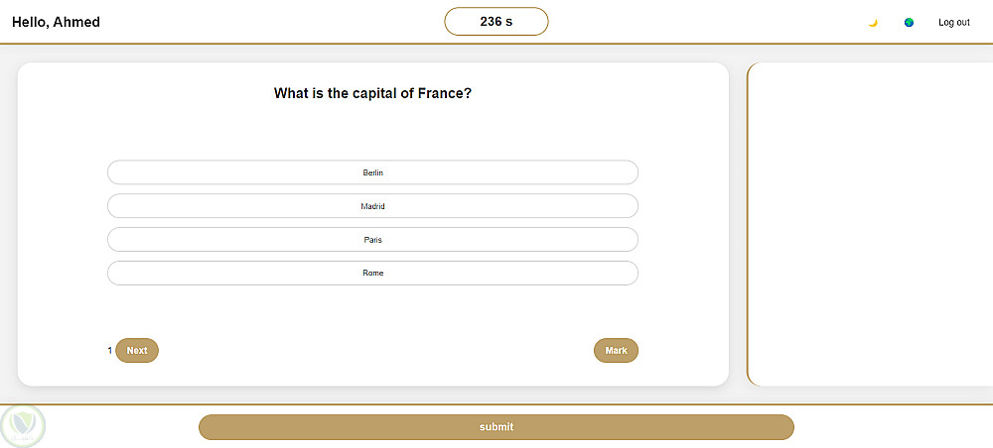The image size is (993, 448).
Task: Click the green leaf logo badge
Action: (x=22, y=425)
